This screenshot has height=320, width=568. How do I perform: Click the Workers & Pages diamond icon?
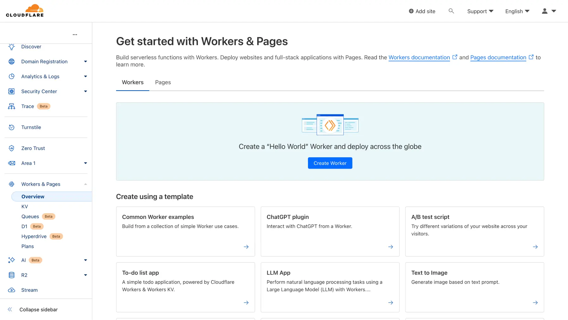point(12,184)
